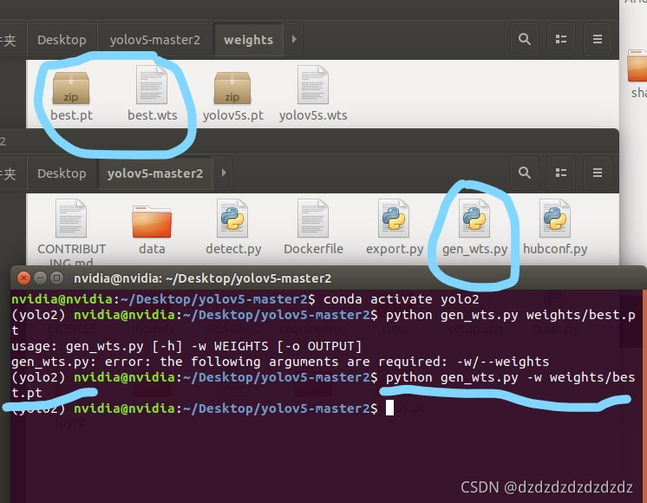Click the error message line in terminal
The width and height of the screenshot is (647, 503).
point(280,362)
